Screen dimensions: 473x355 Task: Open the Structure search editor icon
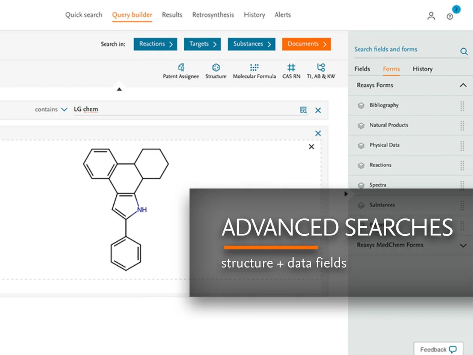click(x=216, y=68)
